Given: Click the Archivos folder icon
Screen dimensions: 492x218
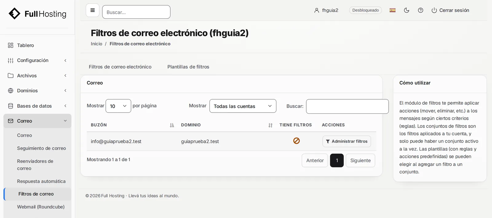Looking at the screenshot, I should [10, 75].
